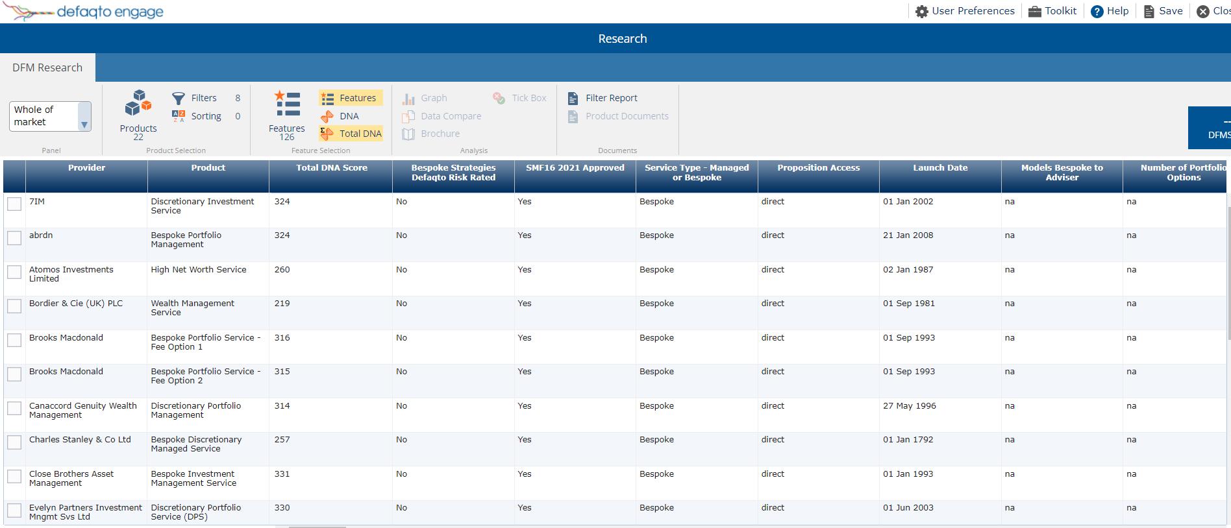Click the DNA label
Image resolution: width=1231 pixels, height=528 pixels.
(x=349, y=116)
